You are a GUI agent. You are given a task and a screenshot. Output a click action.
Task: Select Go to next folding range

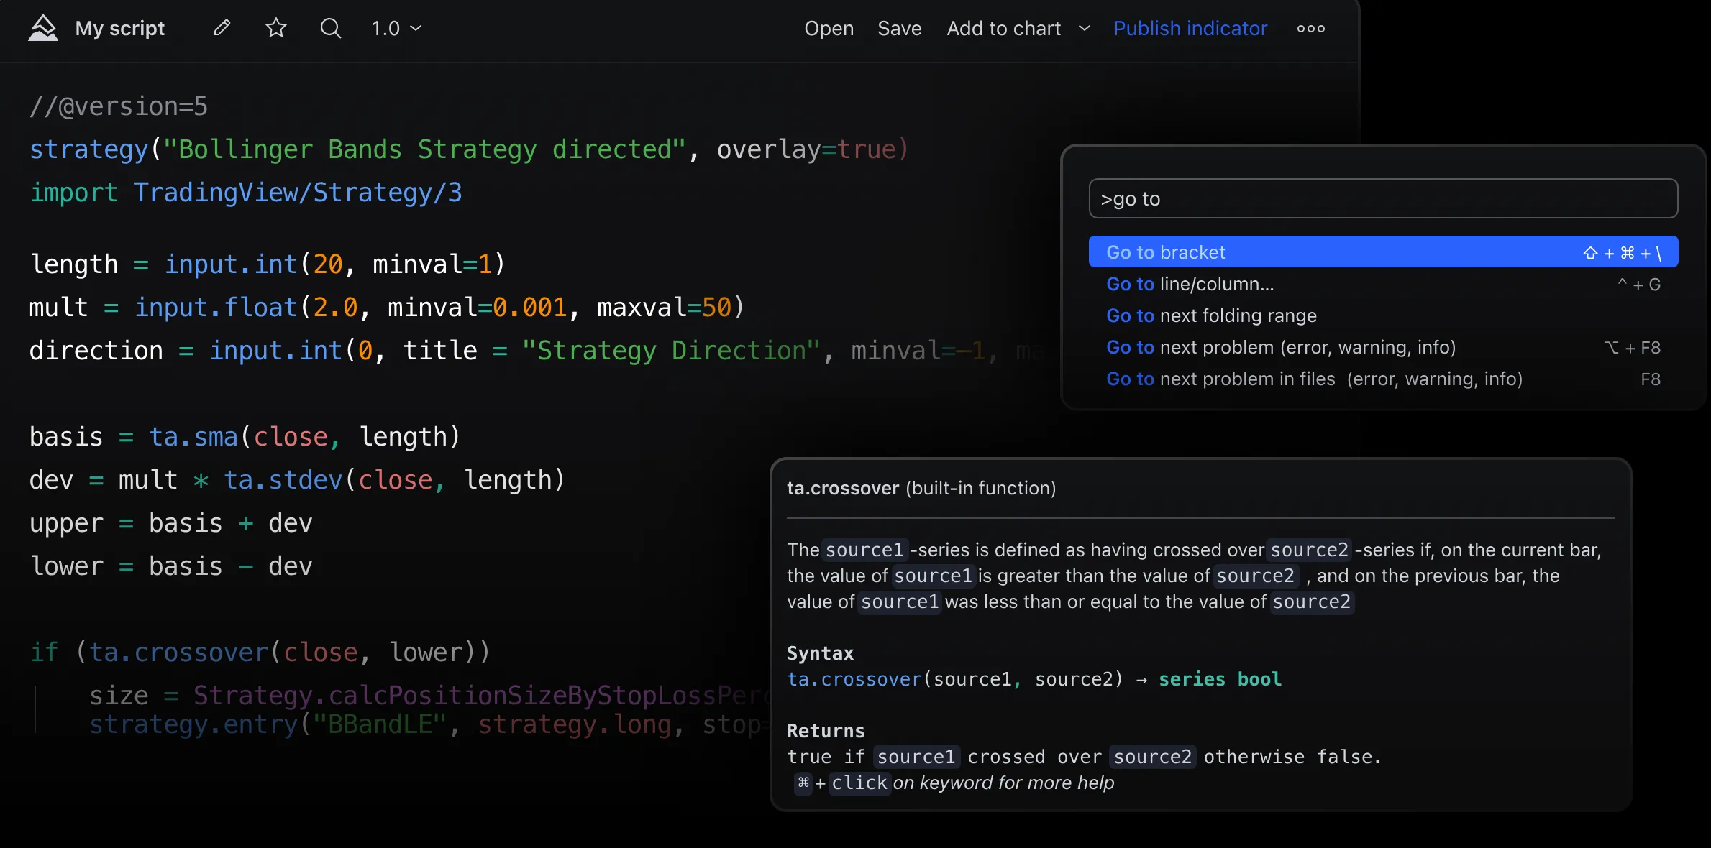pos(1383,315)
